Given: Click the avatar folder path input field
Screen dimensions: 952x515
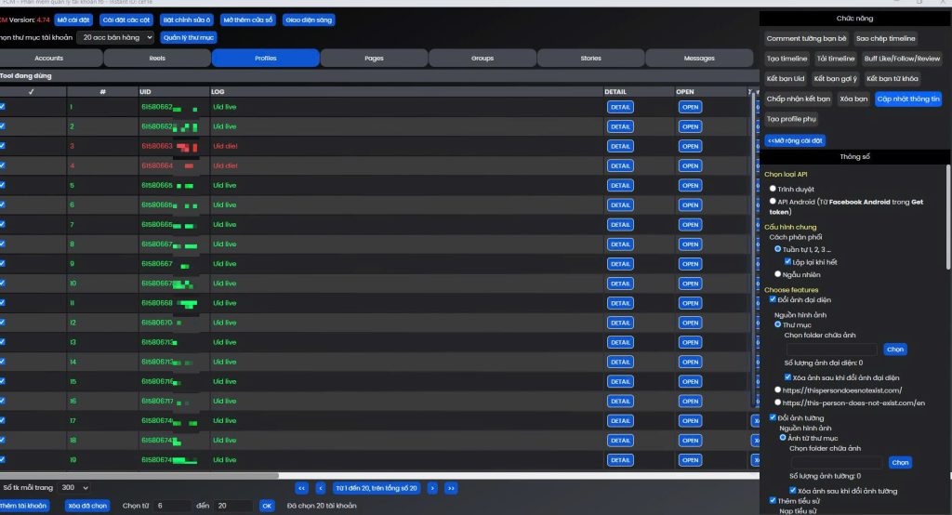Looking at the screenshot, I should click(831, 350).
